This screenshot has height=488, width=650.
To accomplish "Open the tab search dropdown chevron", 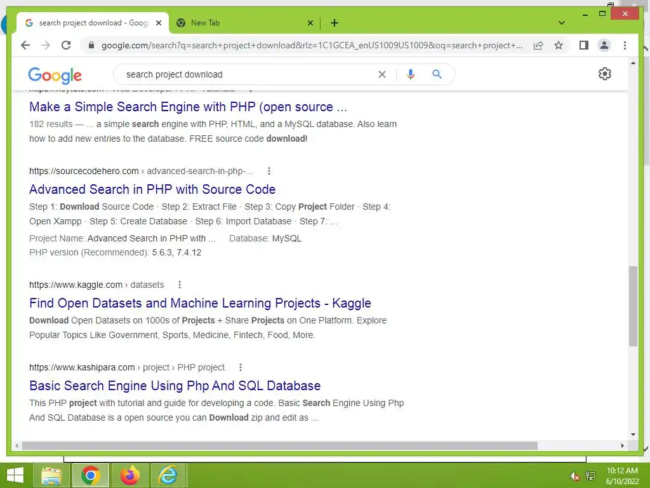I will (562, 23).
